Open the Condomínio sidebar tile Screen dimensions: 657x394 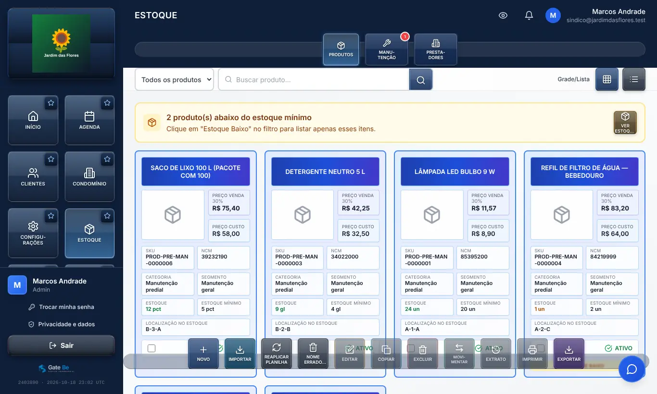(89, 177)
